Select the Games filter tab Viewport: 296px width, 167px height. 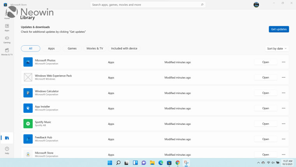pos(72,48)
